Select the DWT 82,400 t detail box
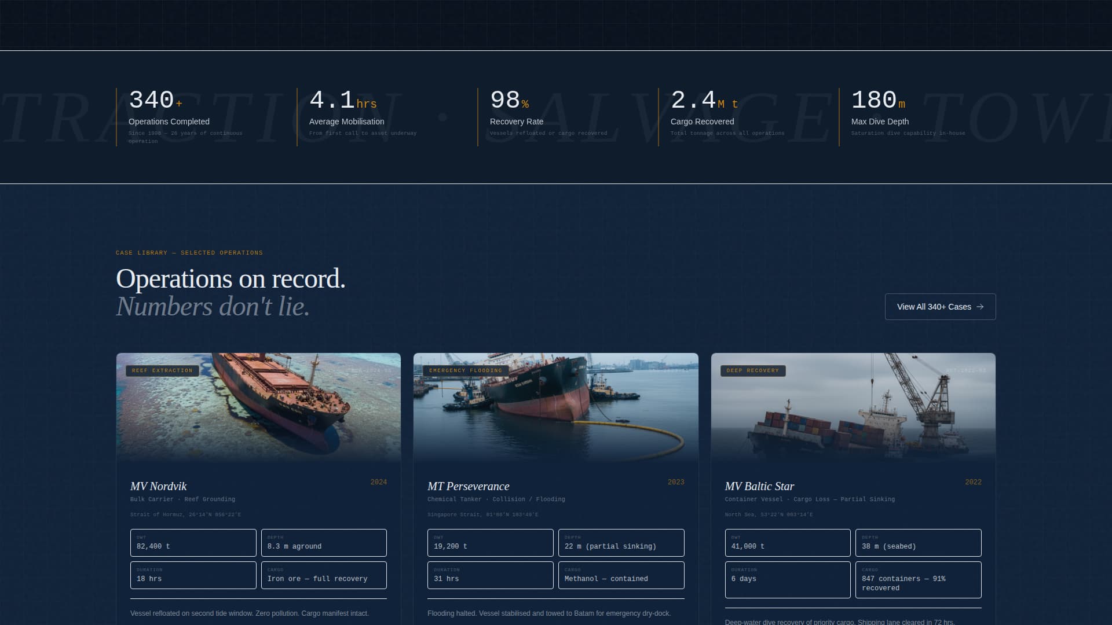 [193, 542]
